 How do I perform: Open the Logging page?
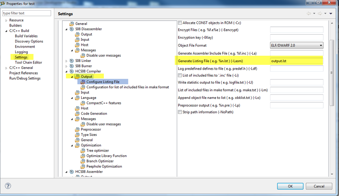[21, 52]
